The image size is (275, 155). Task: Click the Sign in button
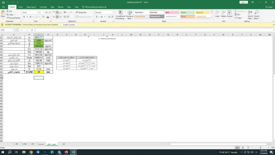coord(244,2)
